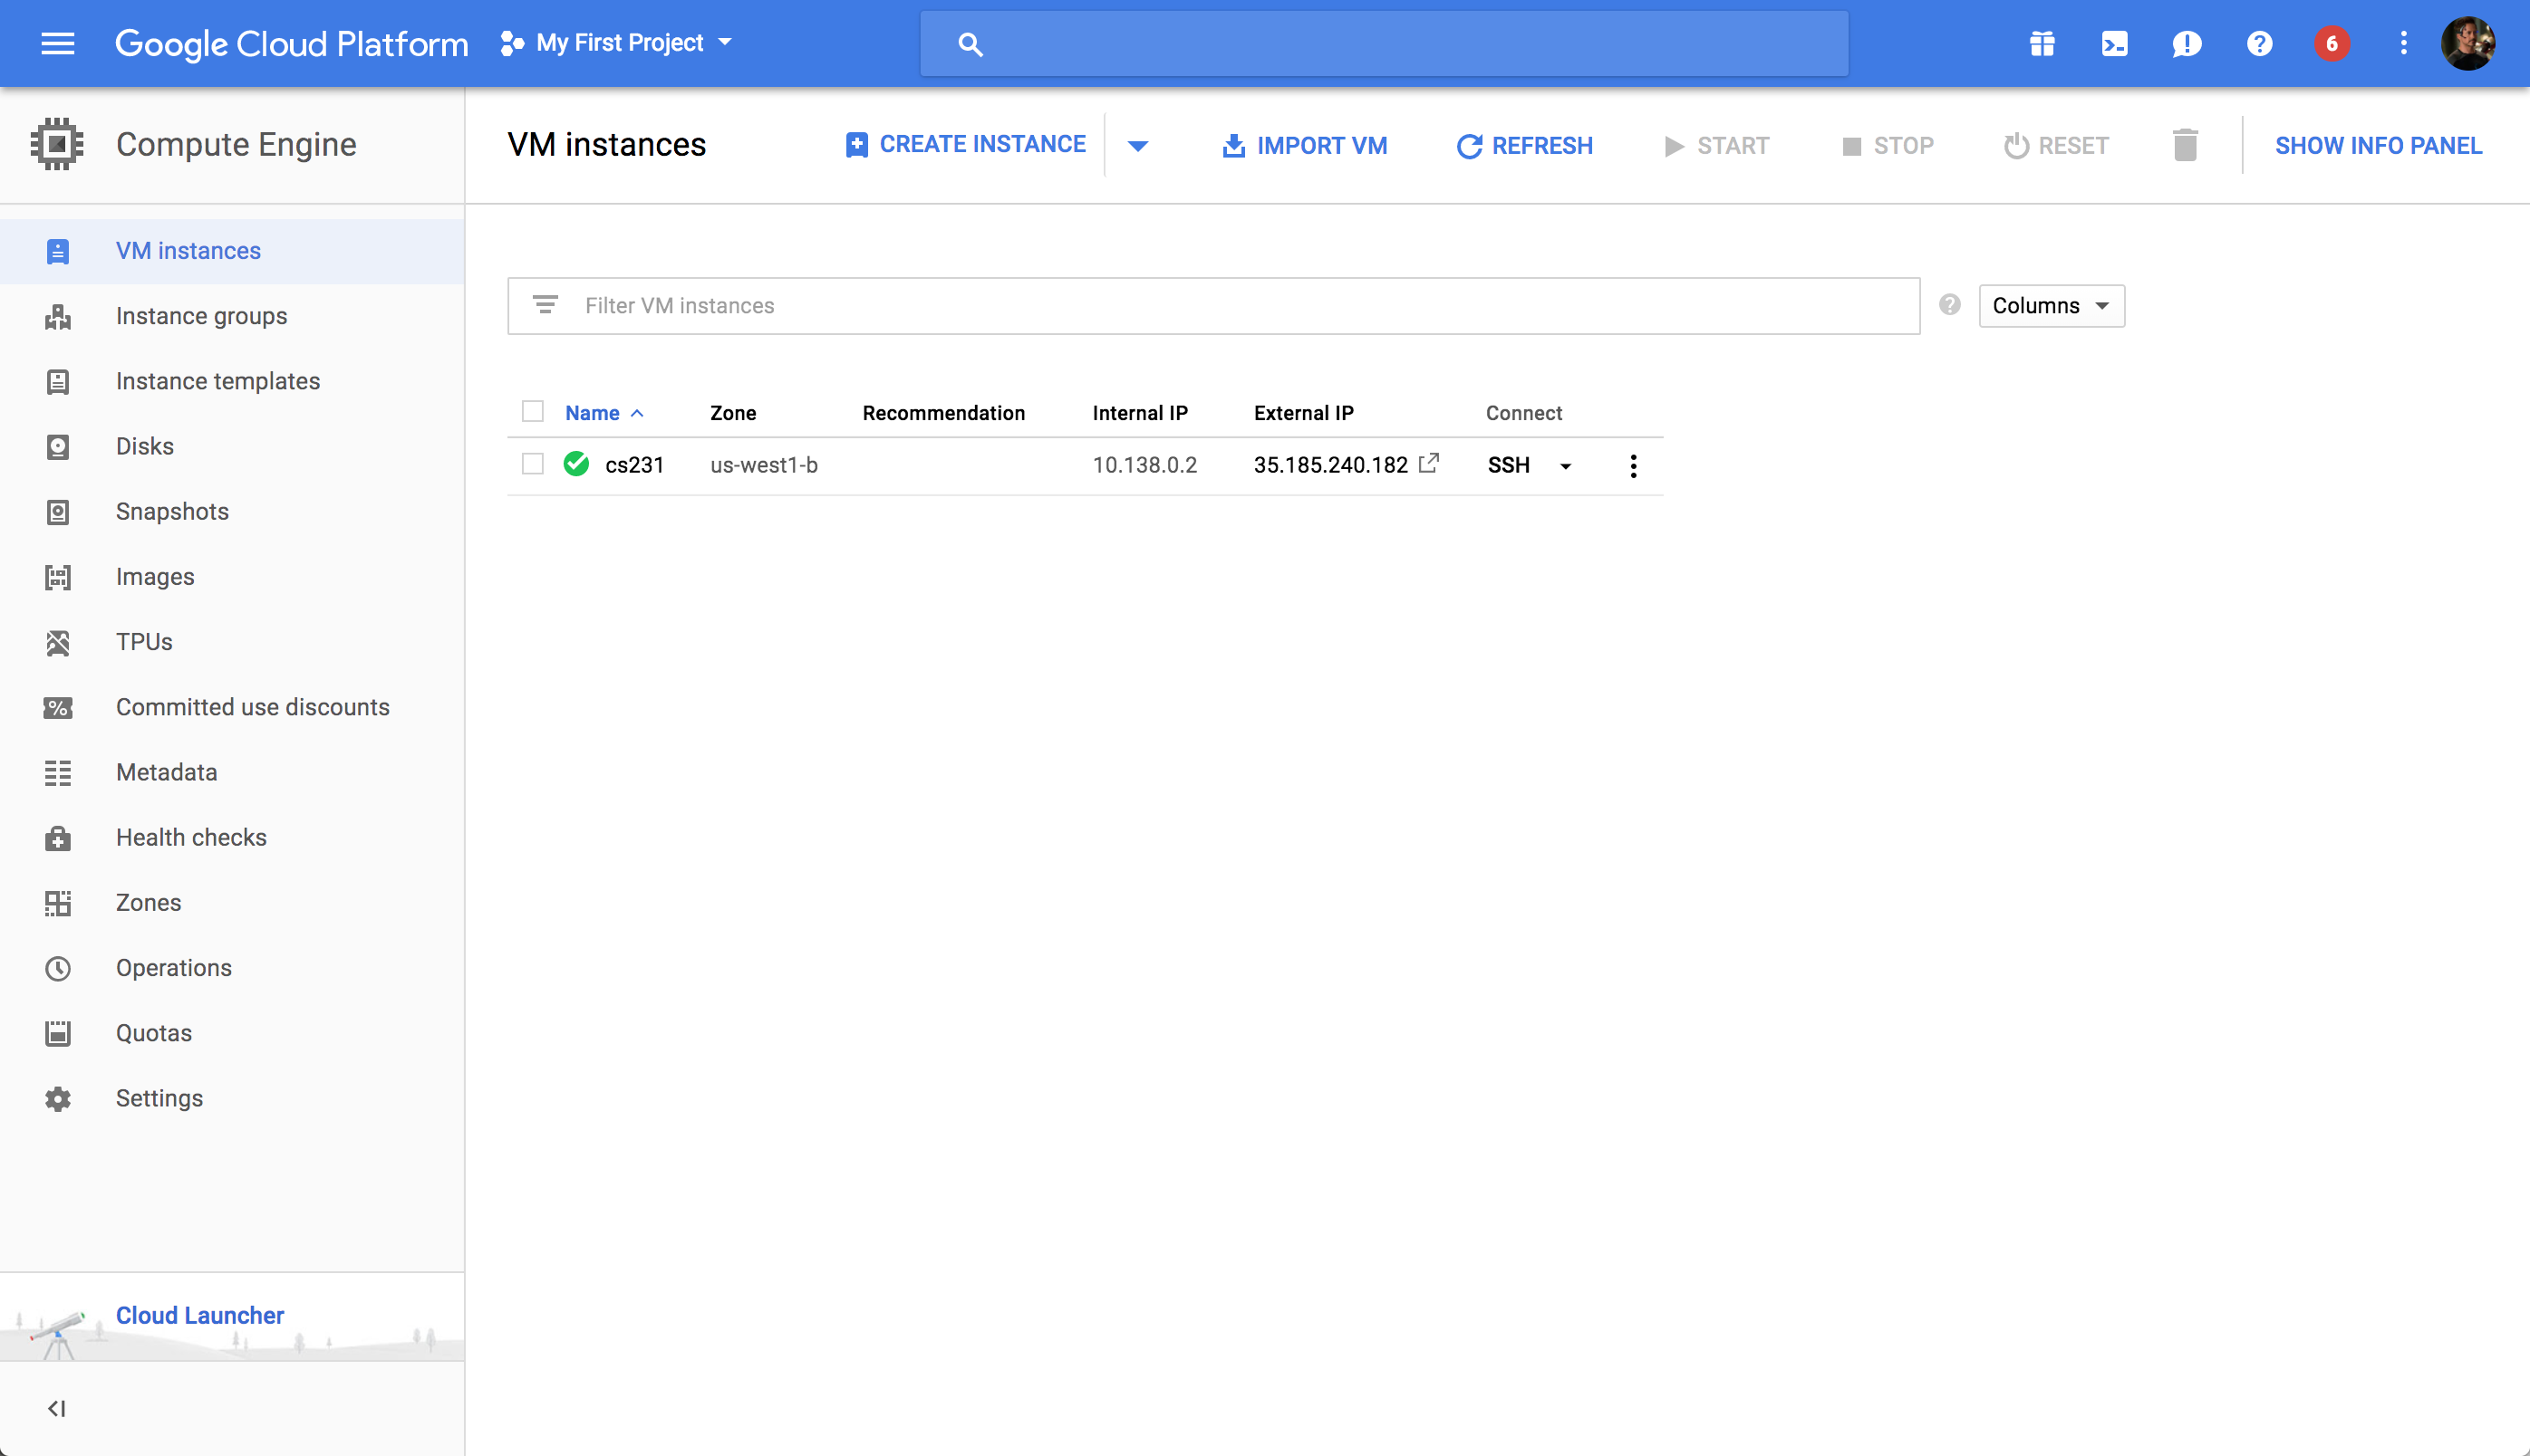Click the Snapshots sidebar icon
Viewport: 2530px width, 1456px height.
point(58,512)
